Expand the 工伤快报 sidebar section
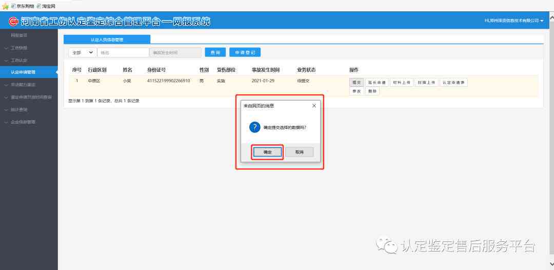This screenshot has height=270, width=554. (x=19, y=48)
